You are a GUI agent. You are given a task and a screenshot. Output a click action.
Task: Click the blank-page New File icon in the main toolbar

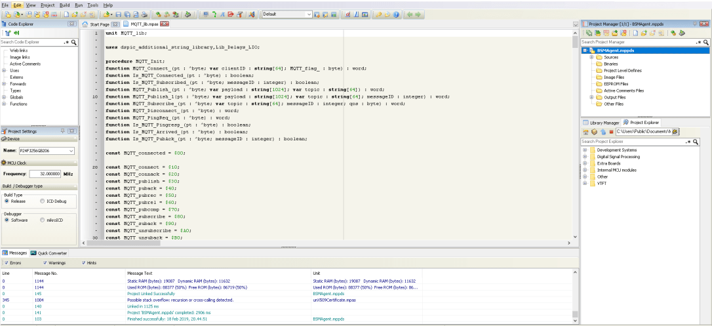point(66,14)
